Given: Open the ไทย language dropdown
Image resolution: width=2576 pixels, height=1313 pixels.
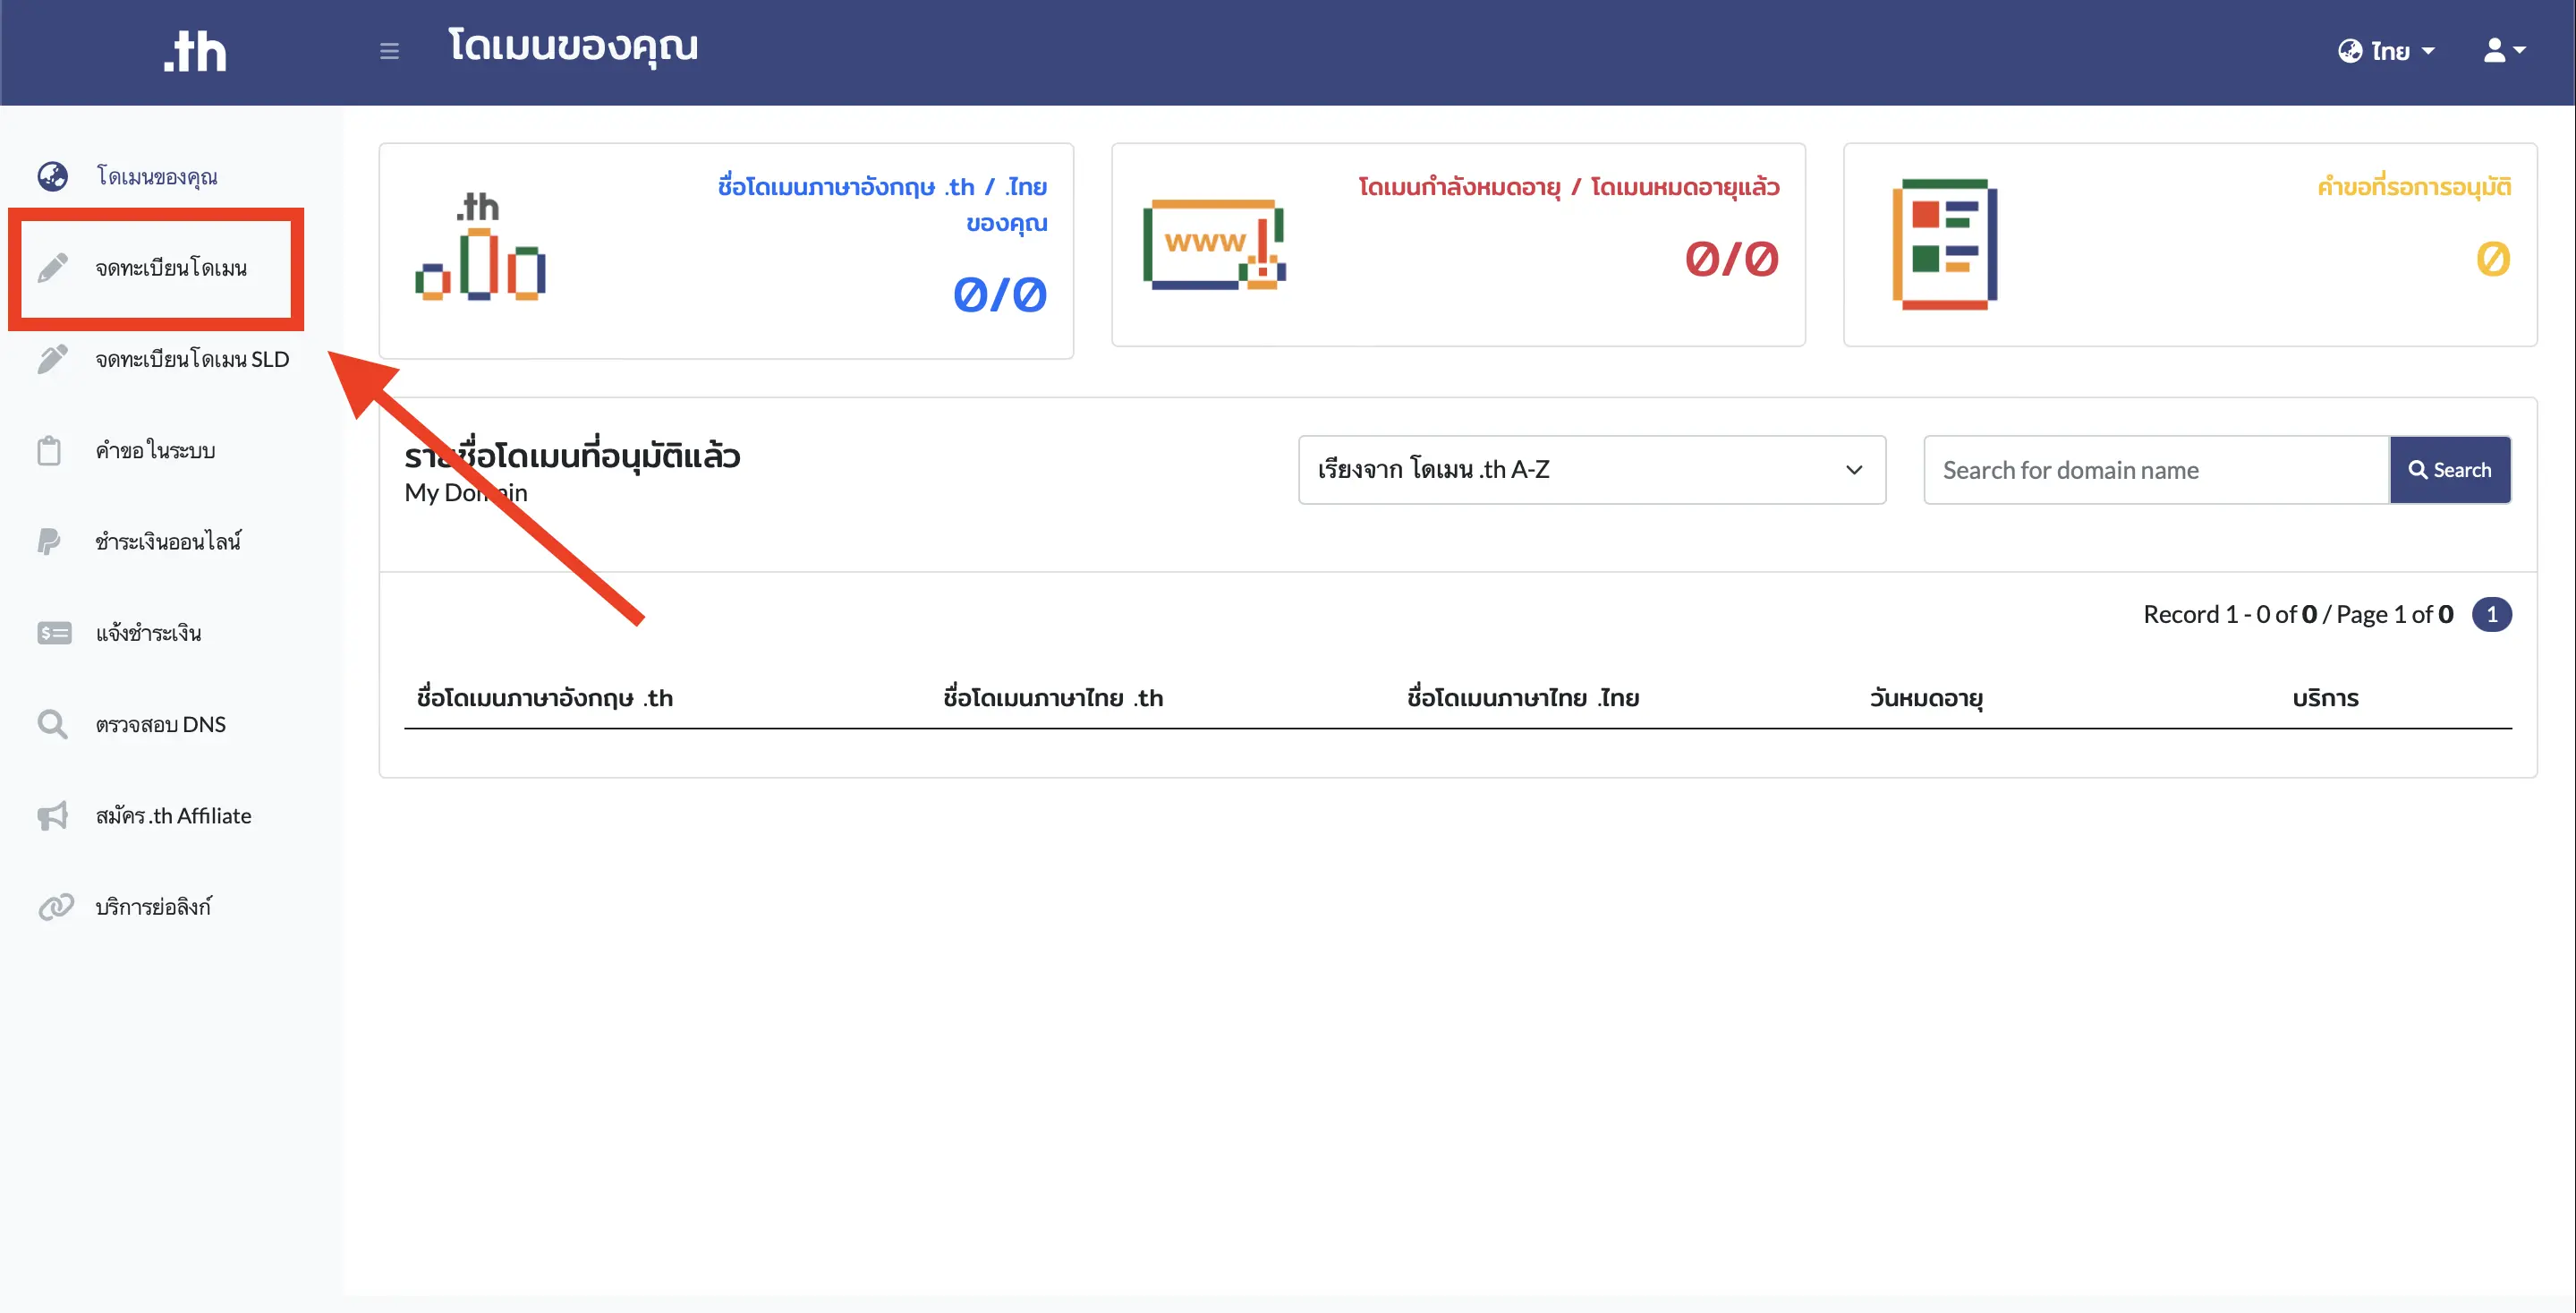Looking at the screenshot, I should pos(2386,51).
